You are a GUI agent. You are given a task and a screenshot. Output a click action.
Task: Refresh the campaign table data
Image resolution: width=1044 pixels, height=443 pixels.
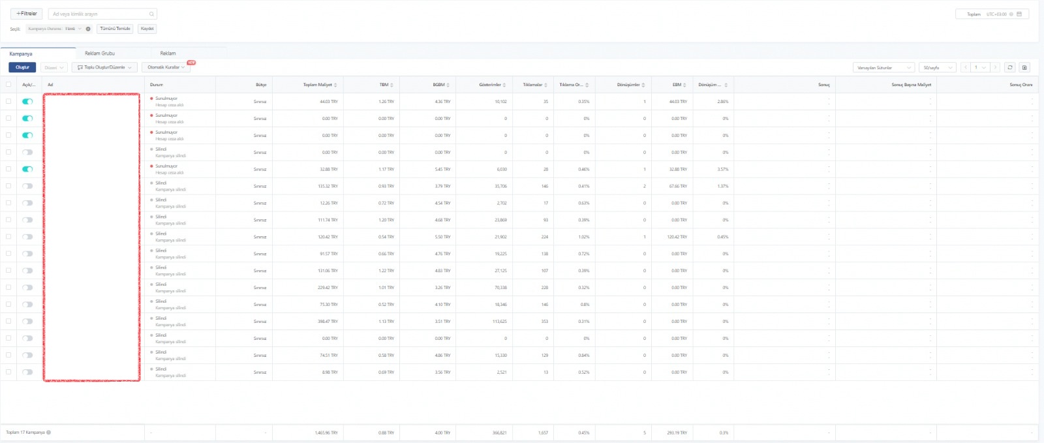(x=1010, y=67)
